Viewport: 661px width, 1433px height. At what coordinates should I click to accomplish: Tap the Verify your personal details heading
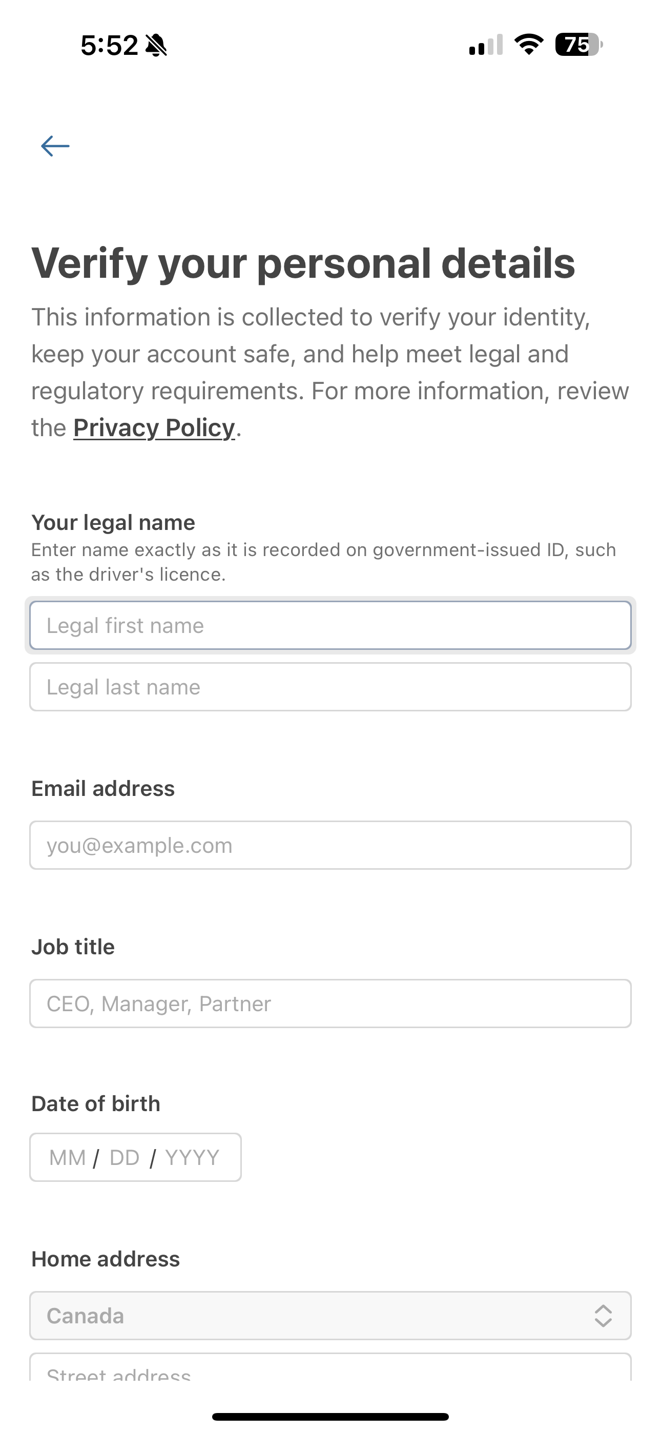click(x=303, y=263)
